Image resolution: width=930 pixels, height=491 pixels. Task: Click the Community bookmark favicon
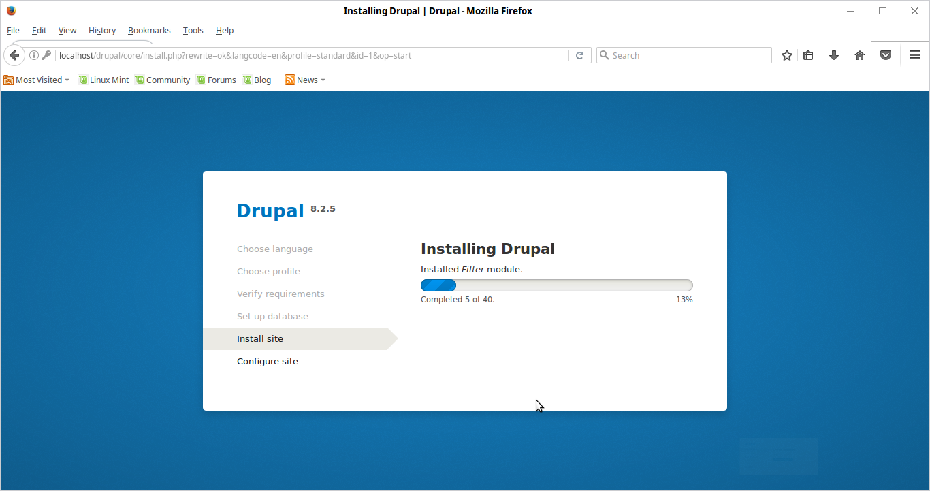(x=140, y=80)
